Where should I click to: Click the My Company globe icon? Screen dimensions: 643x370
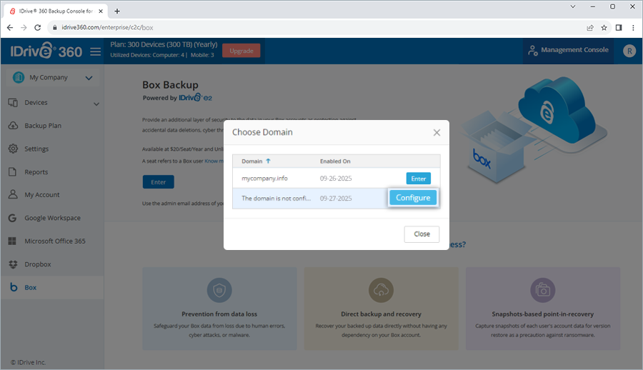coord(19,77)
